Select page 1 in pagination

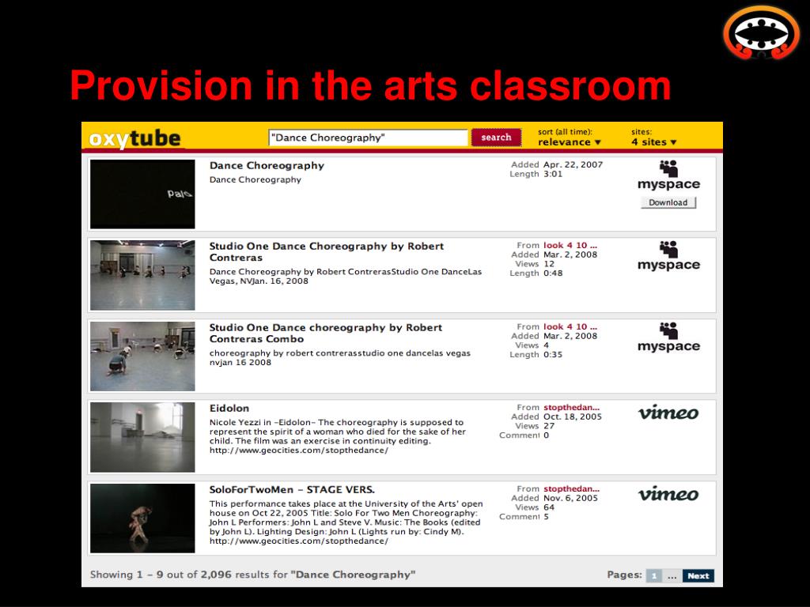[x=654, y=575]
